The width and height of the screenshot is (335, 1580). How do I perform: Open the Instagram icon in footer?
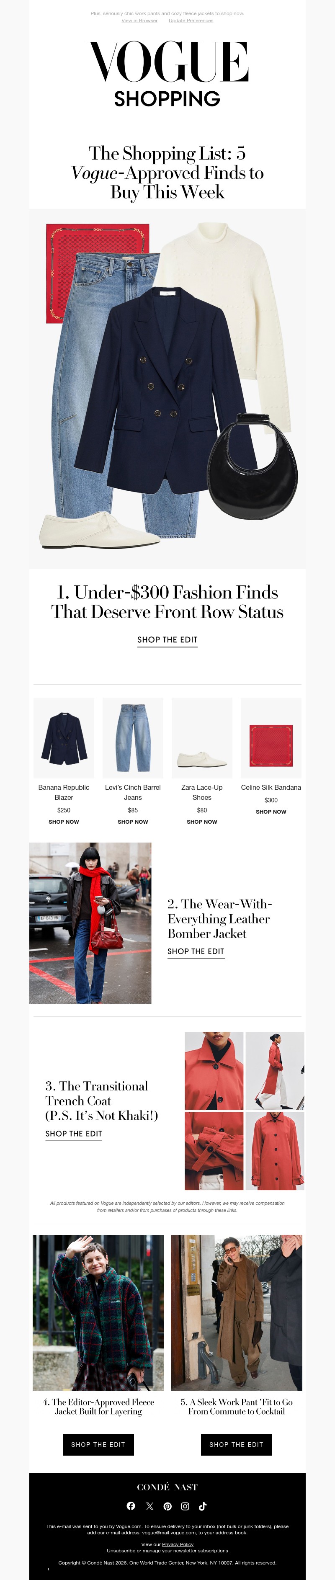[185, 1506]
